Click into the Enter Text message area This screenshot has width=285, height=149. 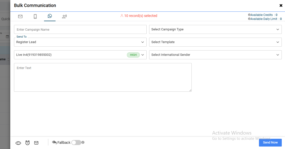(x=103, y=77)
